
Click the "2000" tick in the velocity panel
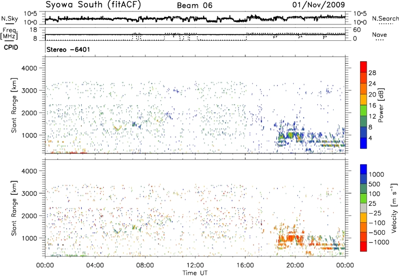pos(29,216)
